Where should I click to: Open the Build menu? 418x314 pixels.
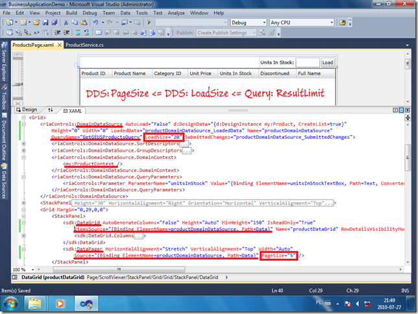[x=71, y=13]
